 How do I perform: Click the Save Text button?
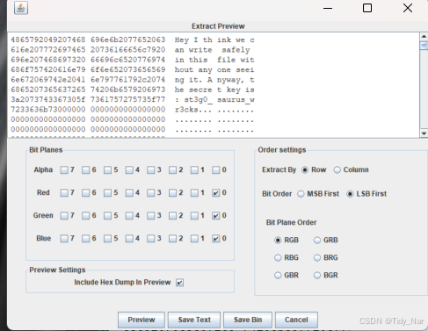(194, 320)
